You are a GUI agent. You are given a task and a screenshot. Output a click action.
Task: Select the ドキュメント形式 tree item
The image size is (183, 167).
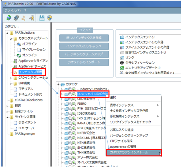(30, 94)
